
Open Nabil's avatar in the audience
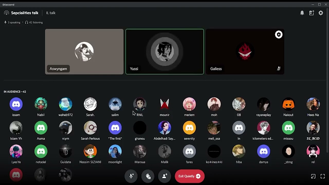(41, 104)
